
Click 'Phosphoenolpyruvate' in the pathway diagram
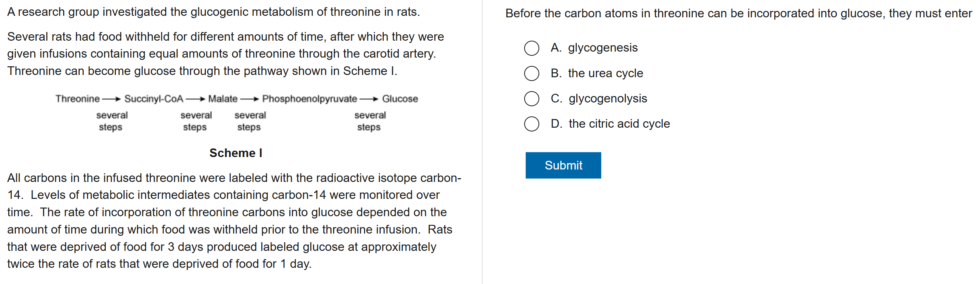point(309,99)
